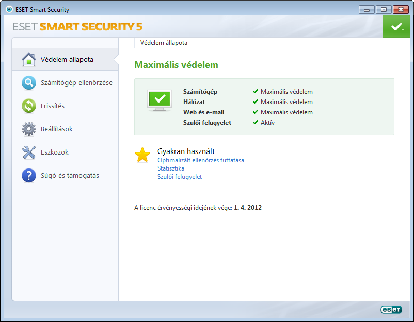Click the license expiry date 1. 4. 2012
The width and height of the screenshot is (414, 322).
[248, 208]
